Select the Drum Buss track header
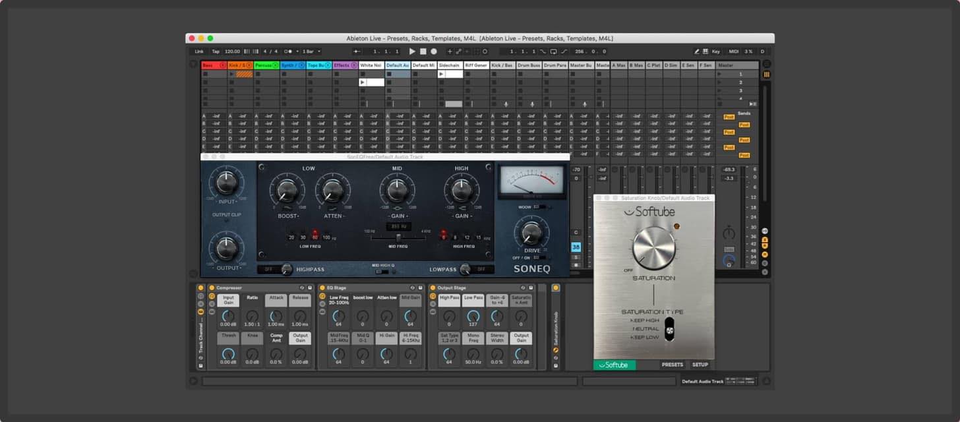960x422 pixels. [x=528, y=65]
